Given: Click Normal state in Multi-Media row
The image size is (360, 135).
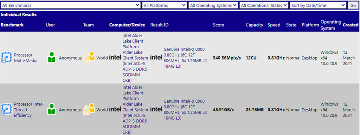Looking at the screenshot, I should pyautogui.click(x=293, y=58).
